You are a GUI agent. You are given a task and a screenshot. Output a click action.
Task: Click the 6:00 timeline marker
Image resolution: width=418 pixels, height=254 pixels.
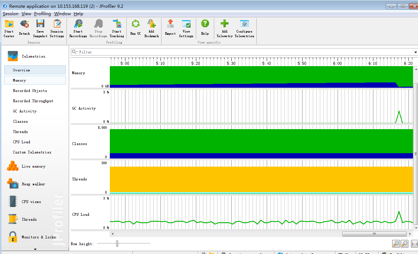click(x=337, y=63)
